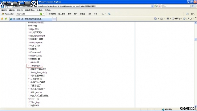Click list entry 108.id1432309
This screenshot has height=111, width=197.
click(x=35, y=55)
